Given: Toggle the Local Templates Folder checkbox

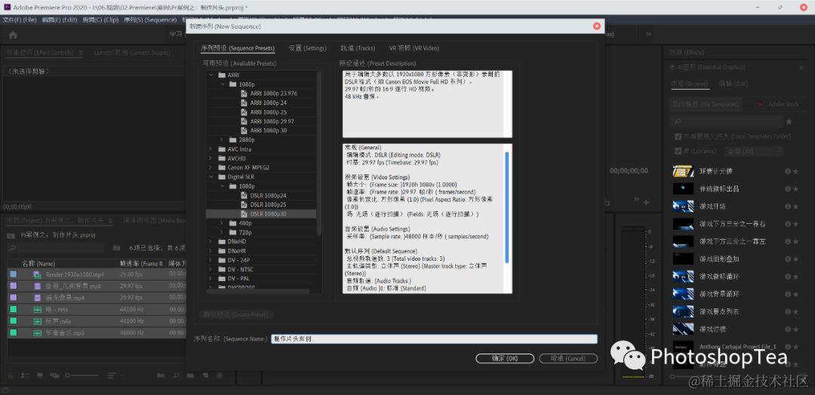Looking at the screenshot, I should click(678, 136).
